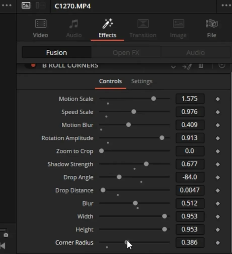Delete the B ROLL CORNERS effect with trash icon
This screenshot has height=254, width=232.
pos(201,66)
